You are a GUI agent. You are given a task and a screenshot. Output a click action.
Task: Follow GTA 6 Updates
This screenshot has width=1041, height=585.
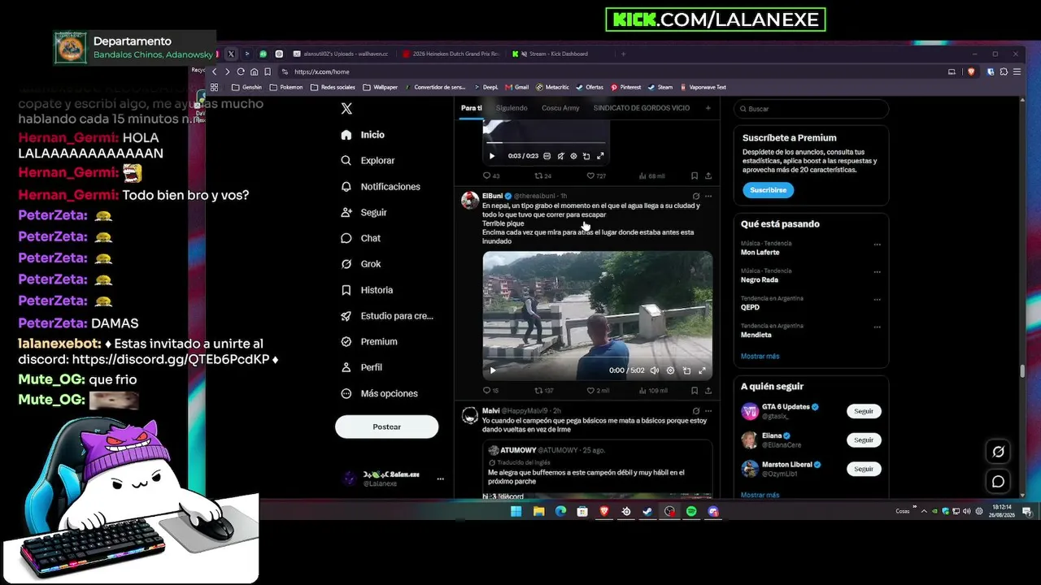(x=864, y=411)
